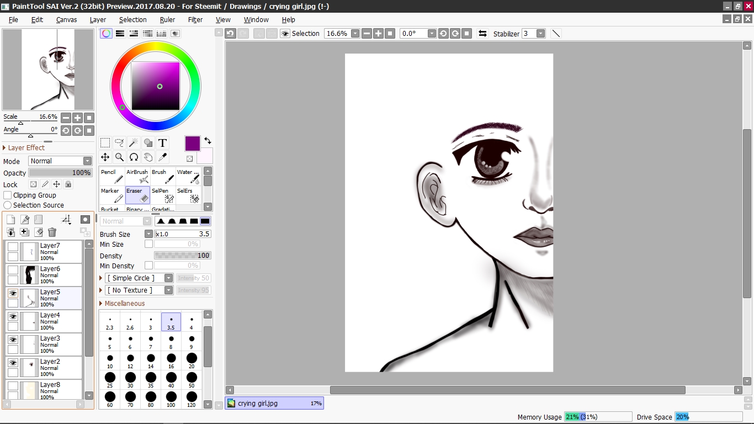
Task: Clear the selected layer
Action: (39, 232)
